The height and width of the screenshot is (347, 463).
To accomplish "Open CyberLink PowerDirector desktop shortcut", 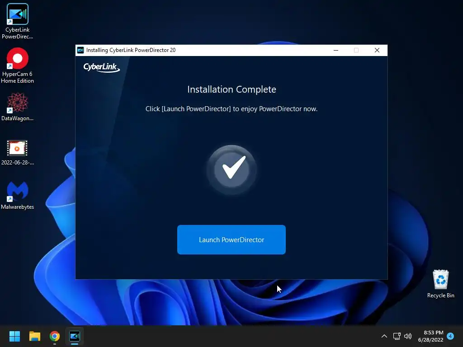I will pyautogui.click(x=18, y=21).
